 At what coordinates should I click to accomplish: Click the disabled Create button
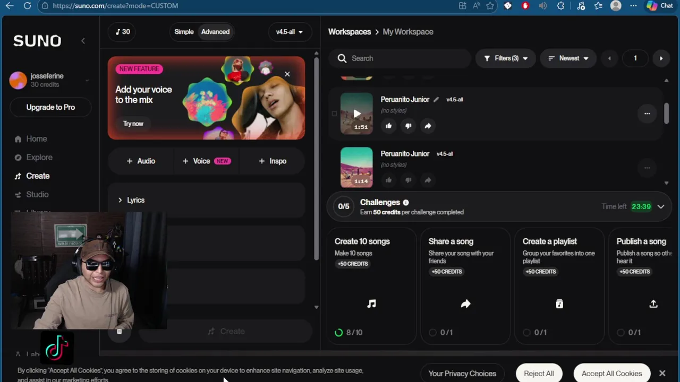click(x=226, y=331)
